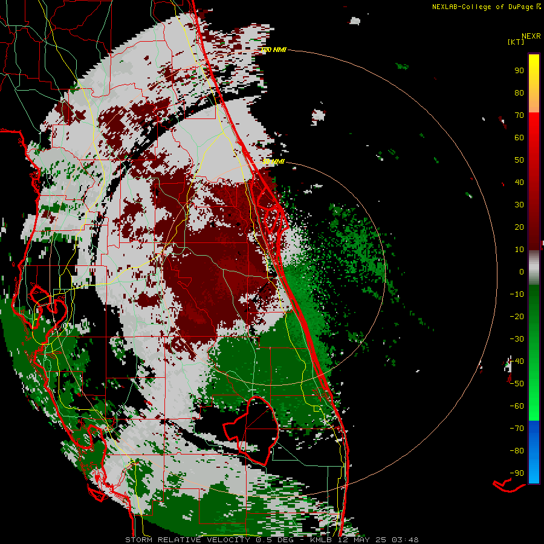Click the 100 NMI range ring label

273,50
